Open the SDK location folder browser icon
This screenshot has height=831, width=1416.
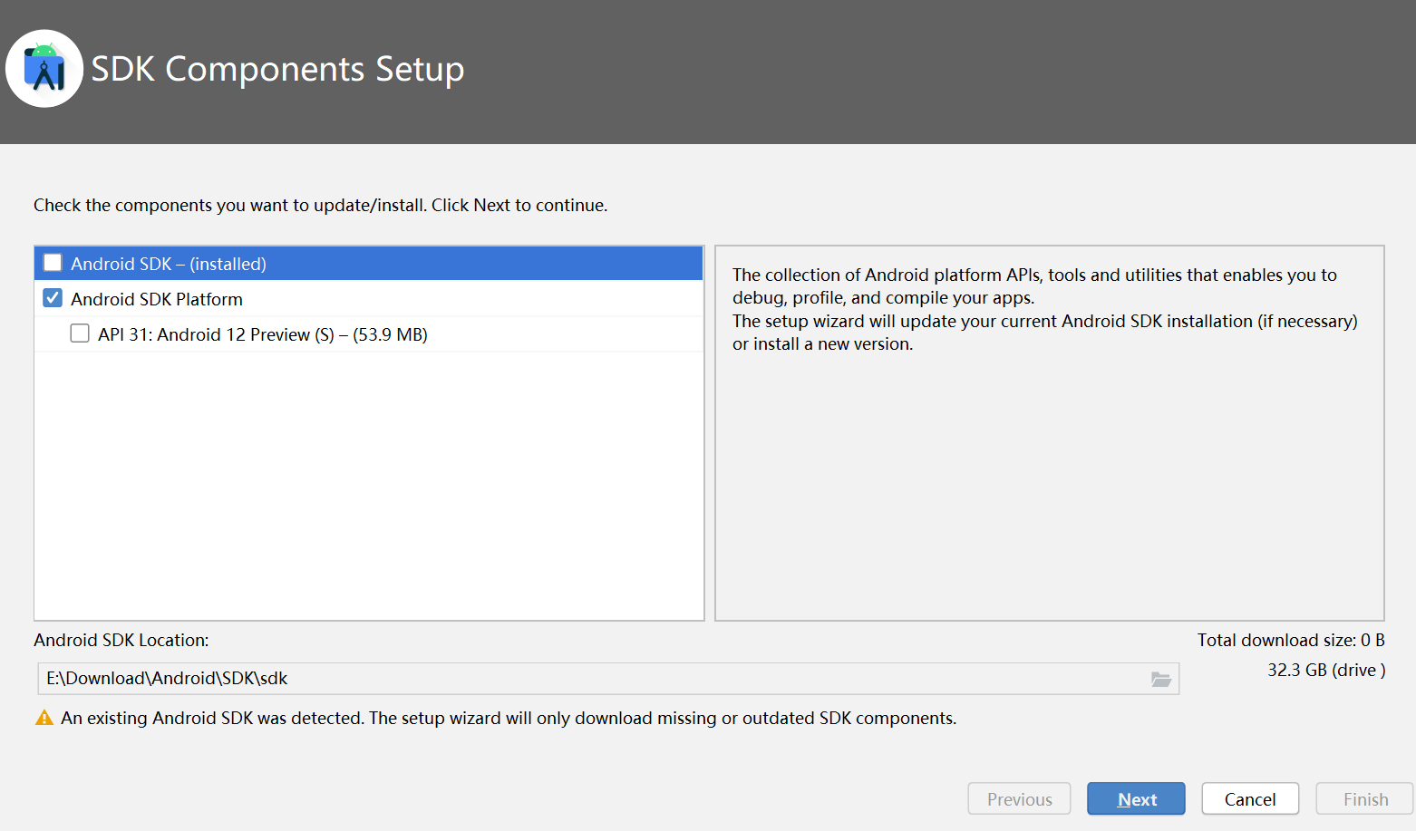(1160, 679)
